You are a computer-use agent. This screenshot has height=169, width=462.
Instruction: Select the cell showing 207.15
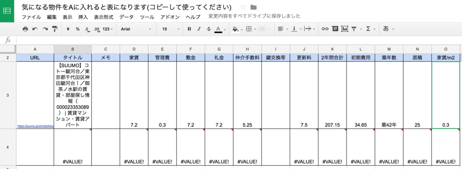click(333, 95)
